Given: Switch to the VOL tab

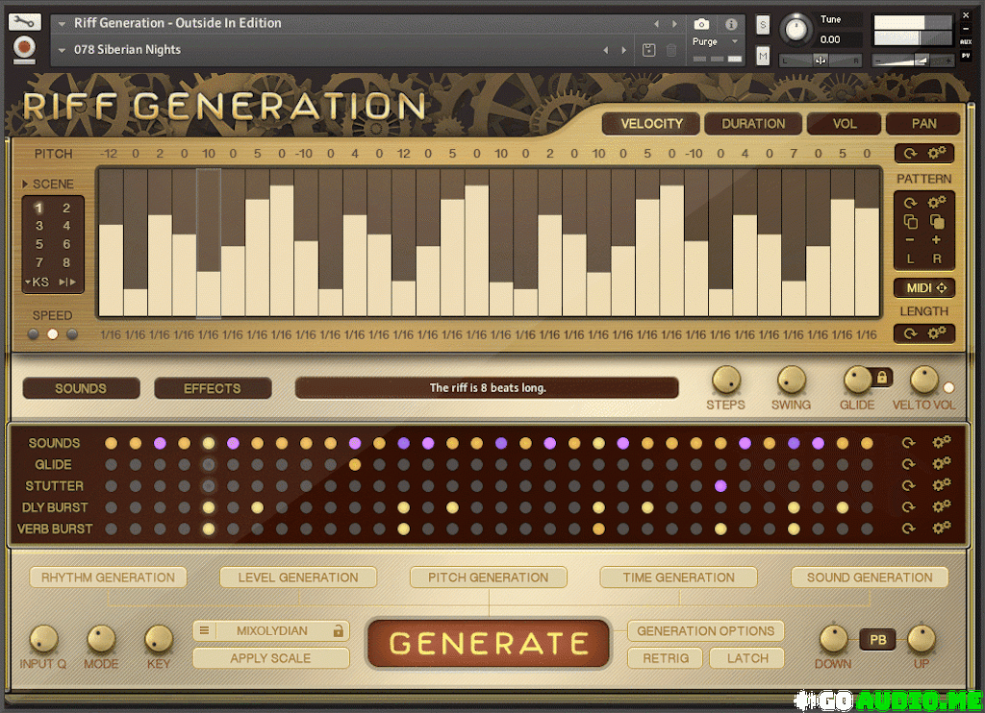Looking at the screenshot, I should click(845, 124).
